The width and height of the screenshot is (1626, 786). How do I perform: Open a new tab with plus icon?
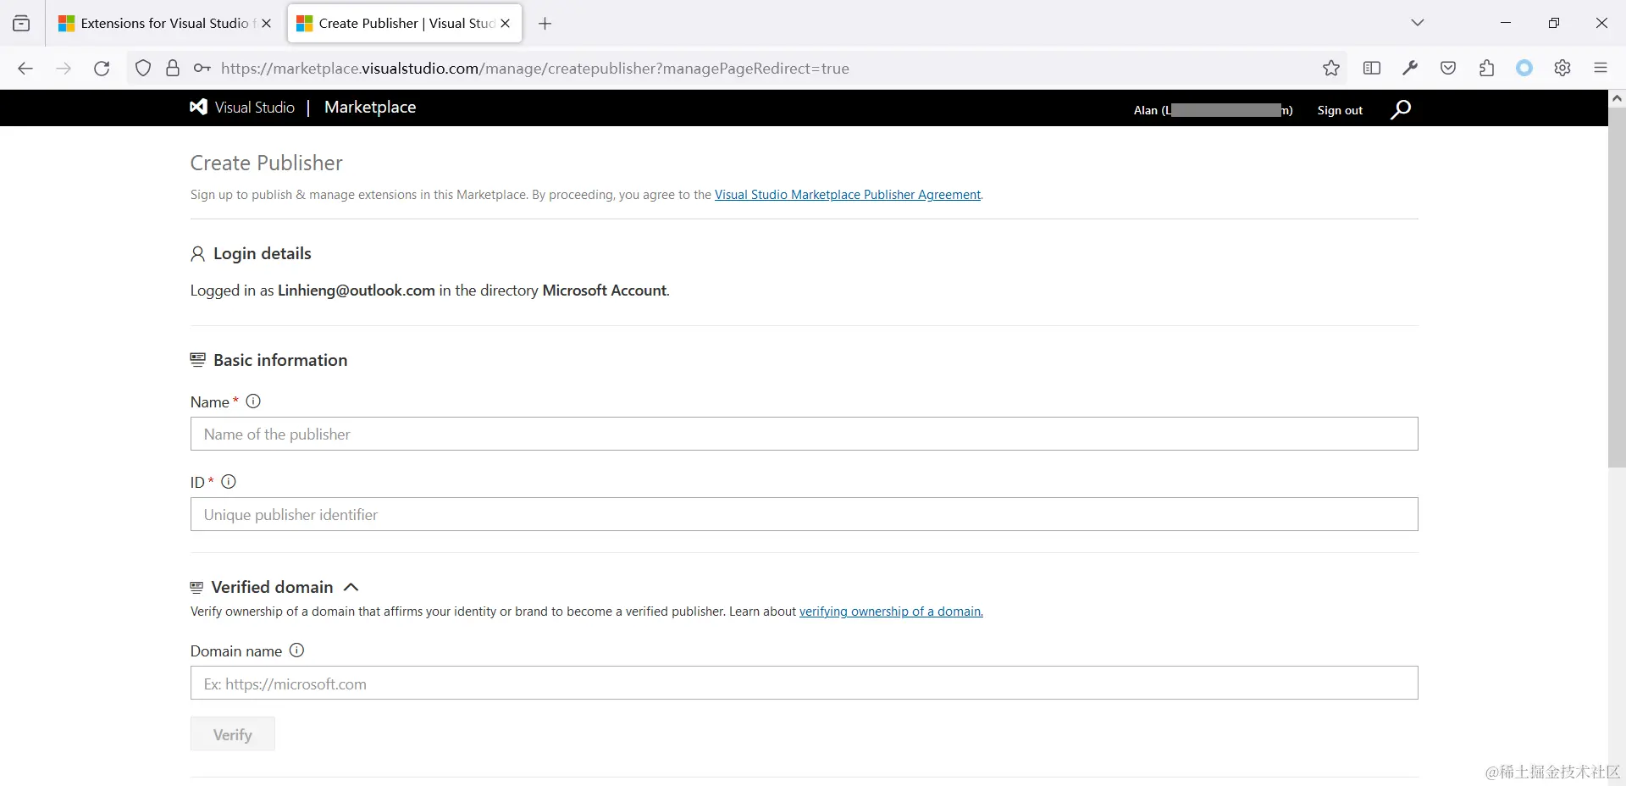pos(545,24)
